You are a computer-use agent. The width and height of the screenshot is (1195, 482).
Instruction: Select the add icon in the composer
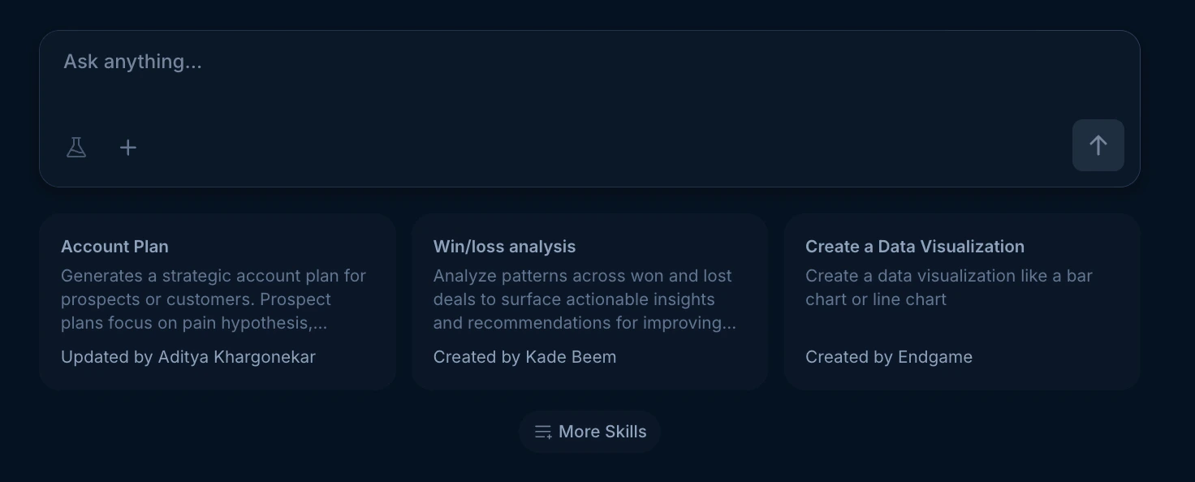click(x=128, y=148)
